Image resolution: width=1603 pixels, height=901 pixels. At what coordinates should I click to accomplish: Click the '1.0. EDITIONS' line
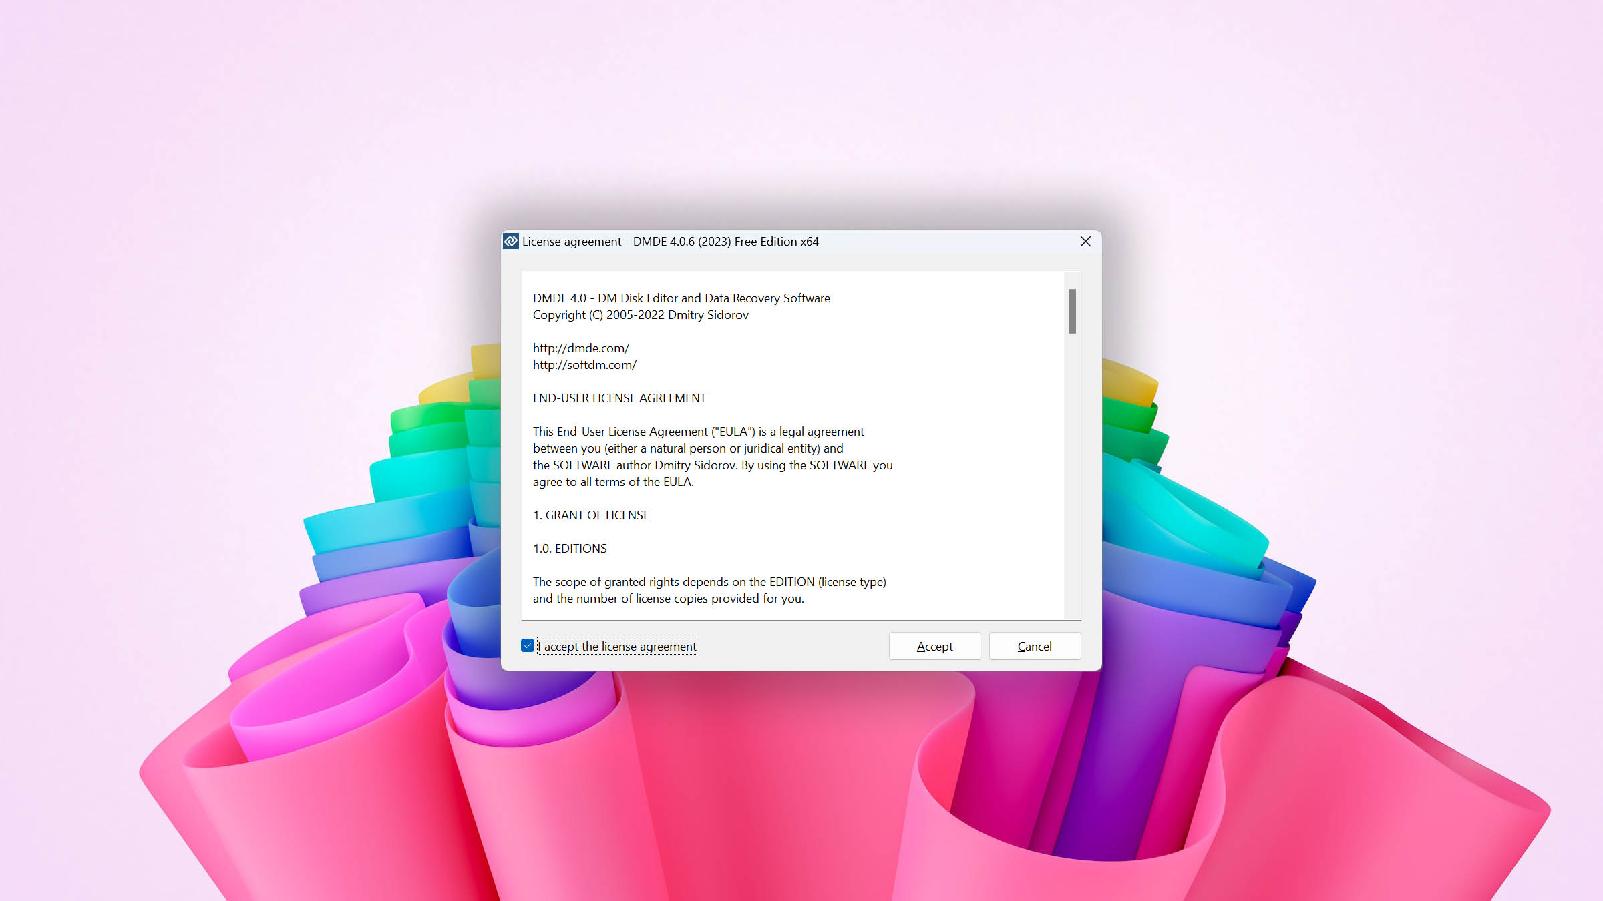(570, 549)
